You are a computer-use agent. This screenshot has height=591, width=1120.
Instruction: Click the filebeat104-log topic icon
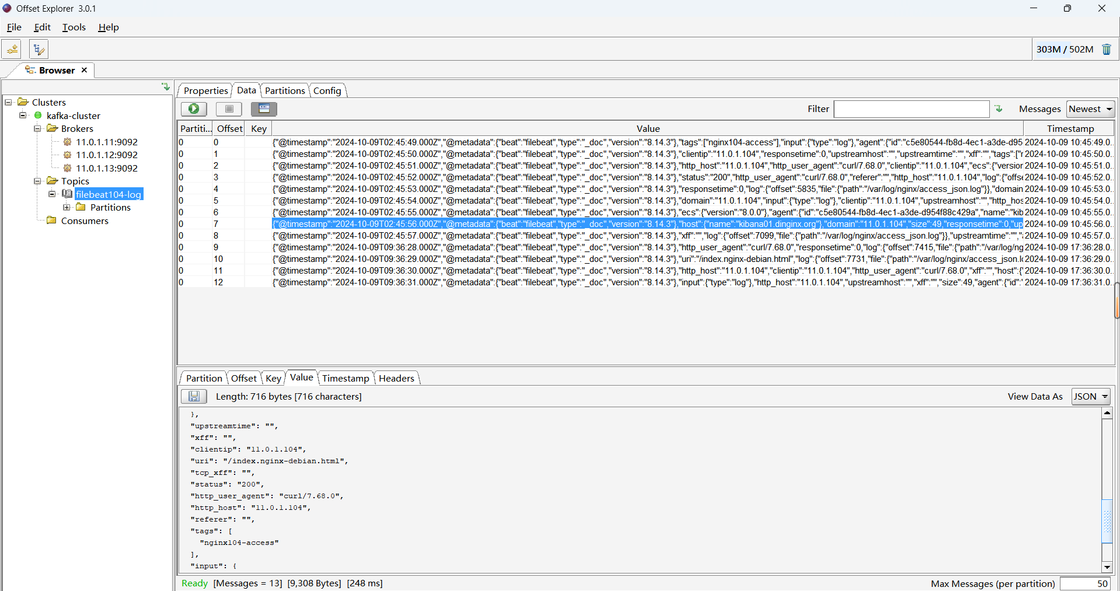[x=67, y=194]
